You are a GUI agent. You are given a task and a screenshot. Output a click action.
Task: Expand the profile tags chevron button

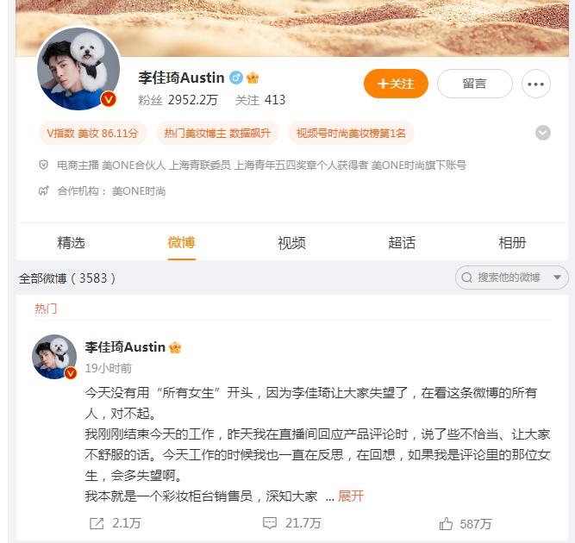543,133
